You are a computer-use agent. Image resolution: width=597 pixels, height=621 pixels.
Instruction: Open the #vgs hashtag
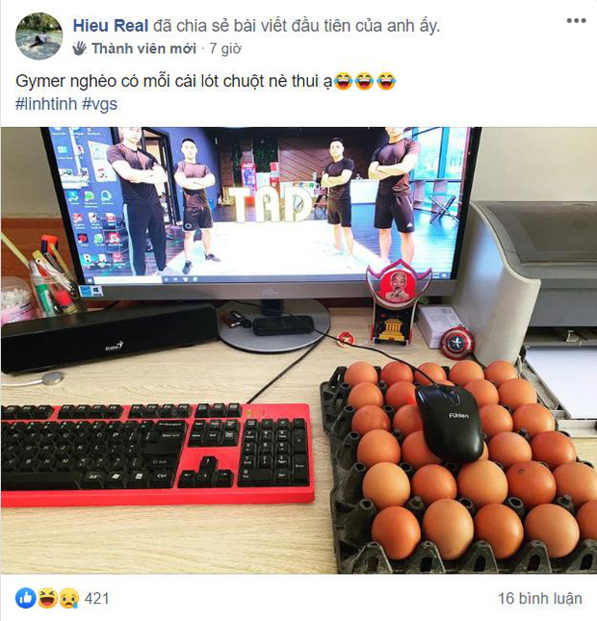pos(99,104)
